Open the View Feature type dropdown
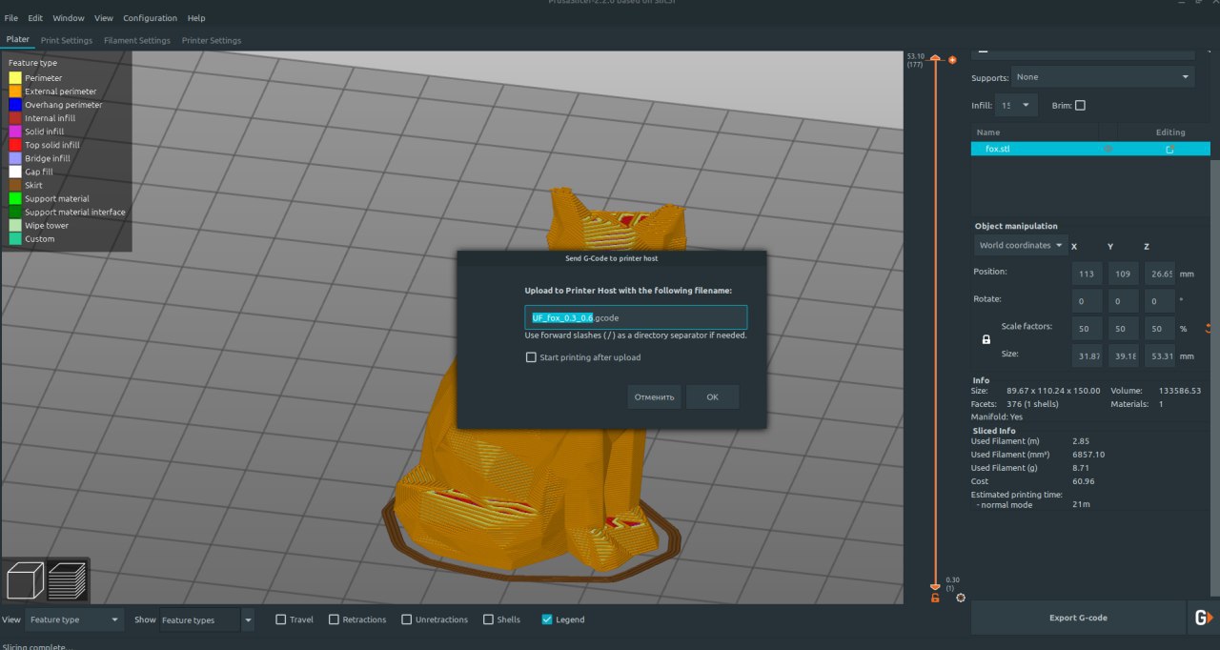Image resolution: width=1220 pixels, height=650 pixels. point(75,620)
